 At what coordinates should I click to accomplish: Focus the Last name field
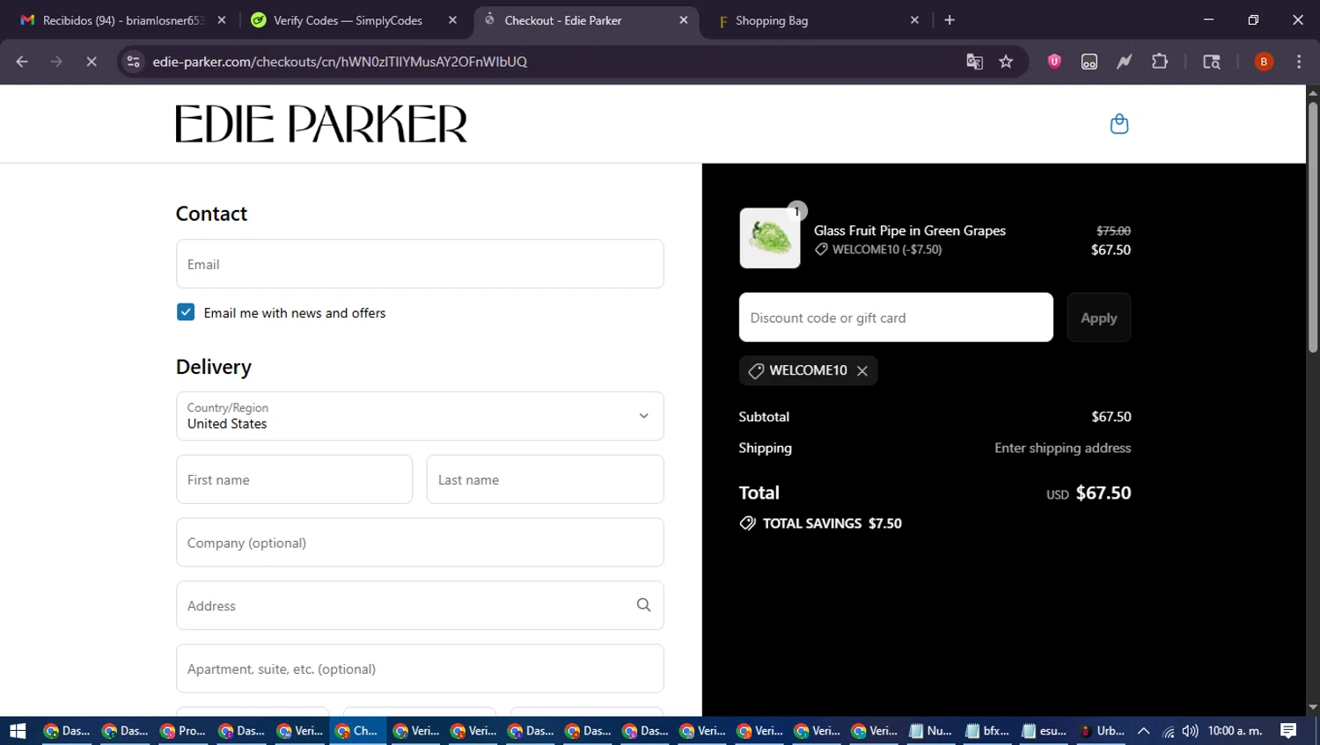click(546, 479)
